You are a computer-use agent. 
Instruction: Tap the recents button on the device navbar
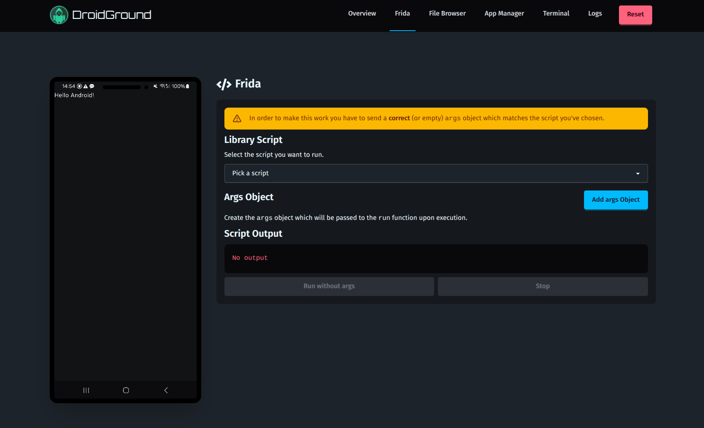click(86, 390)
